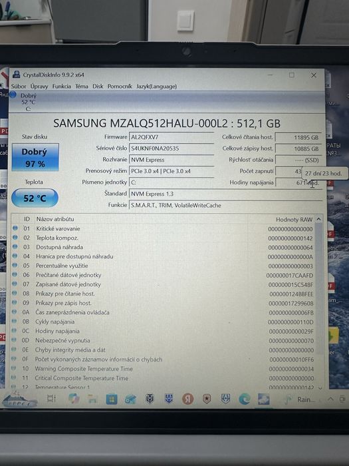
Task: Click RAW value 000000000110D
Action: pos(291,322)
